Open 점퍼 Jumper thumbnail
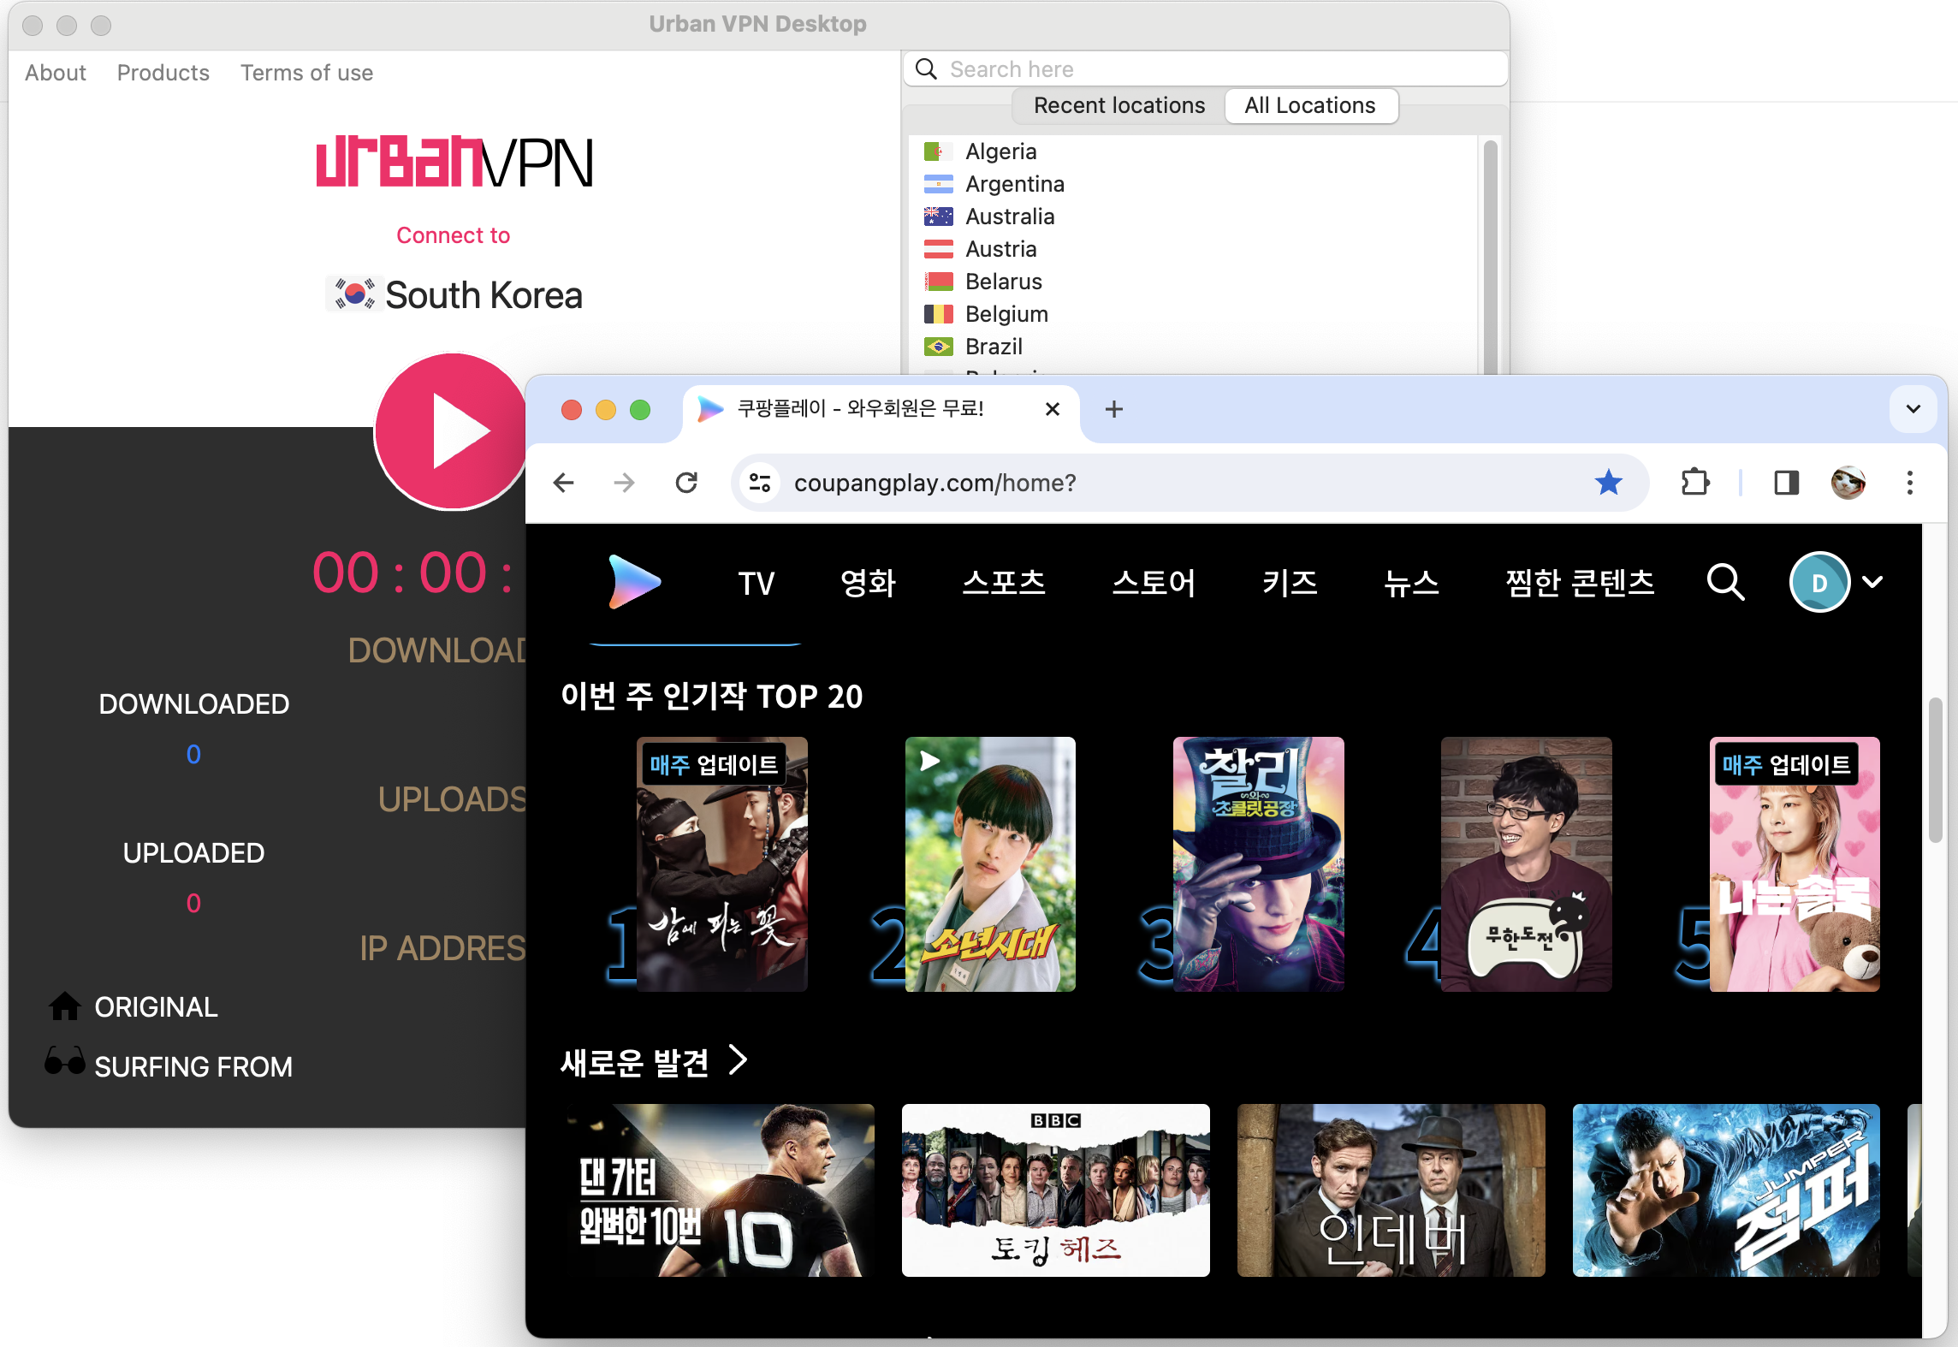Viewport: 1958px width, 1347px height. coord(1726,1190)
